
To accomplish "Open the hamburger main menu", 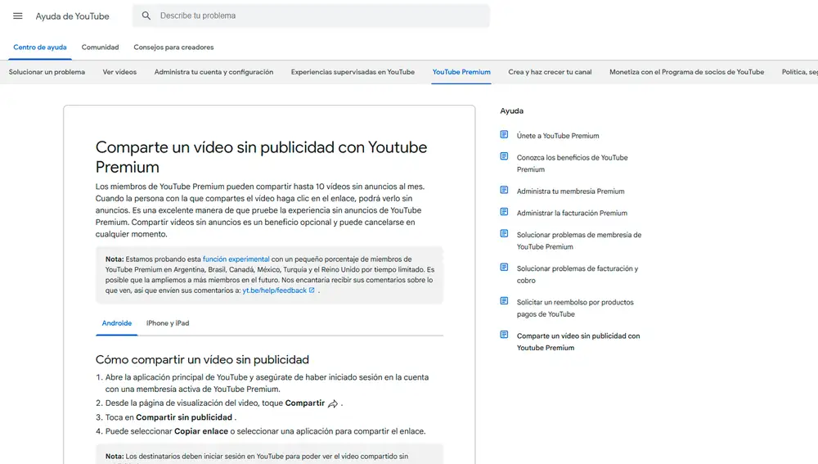I will coord(18,16).
